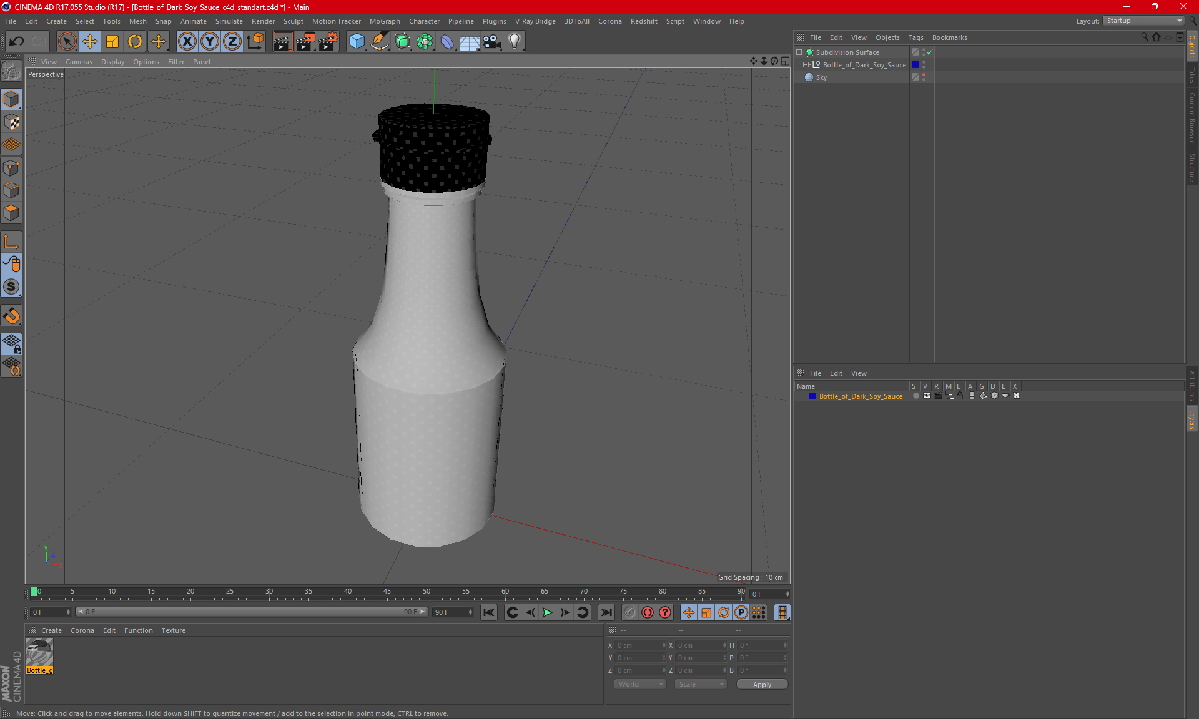Viewport: 1199px width, 719px height.
Task: Toggle Subdivision Surface enable checkmark
Action: coord(929,52)
